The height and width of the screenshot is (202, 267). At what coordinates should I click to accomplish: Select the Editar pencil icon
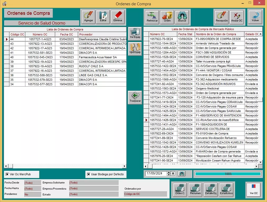point(103,16)
